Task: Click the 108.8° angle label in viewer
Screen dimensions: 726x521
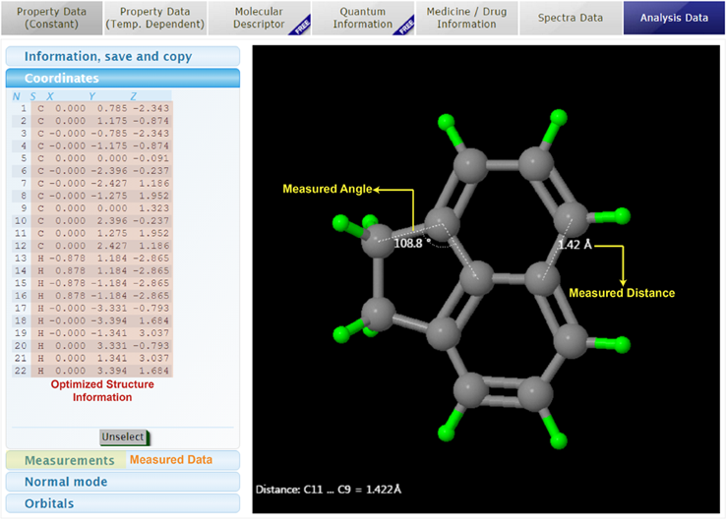Action: tap(411, 244)
